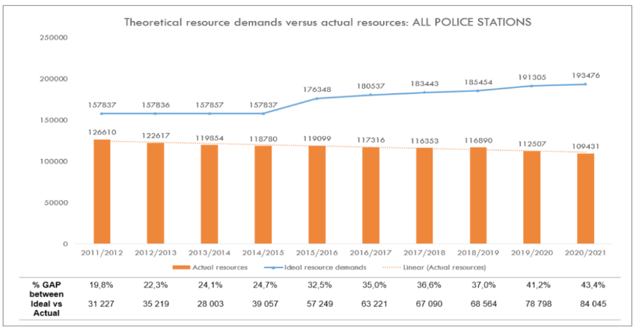Click the 50000 y-axis label

pos(56,202)
